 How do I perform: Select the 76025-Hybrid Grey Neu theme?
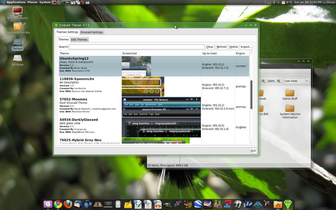point(154,141)
